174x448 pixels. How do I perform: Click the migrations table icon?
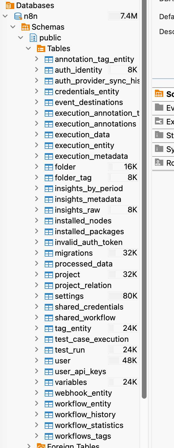click(x=49, y=253)
